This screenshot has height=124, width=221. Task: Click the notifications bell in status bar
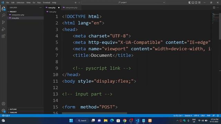(218, 116)
